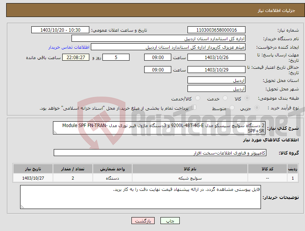The image size is (305, 231).
Task: Select the کالا/خدمت radio button
Action: pyautogui.click(x=198, y=98)
